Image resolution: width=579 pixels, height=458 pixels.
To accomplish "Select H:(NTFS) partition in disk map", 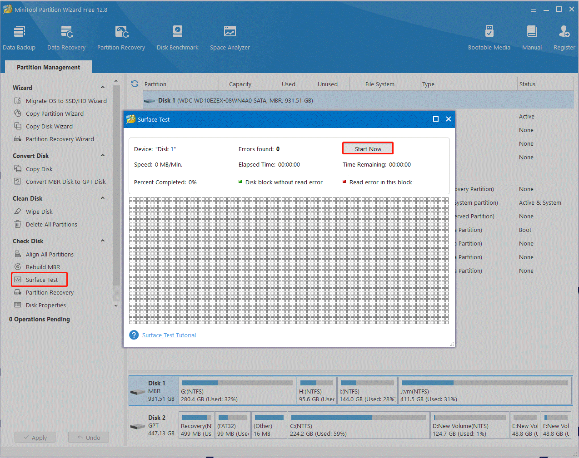I will point(317,391).
